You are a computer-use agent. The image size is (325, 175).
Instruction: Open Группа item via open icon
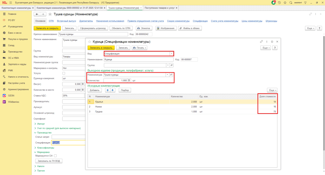(172, 65)
